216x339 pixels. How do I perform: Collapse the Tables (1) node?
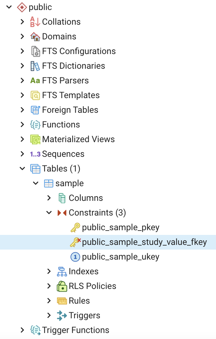click(22, 168)
